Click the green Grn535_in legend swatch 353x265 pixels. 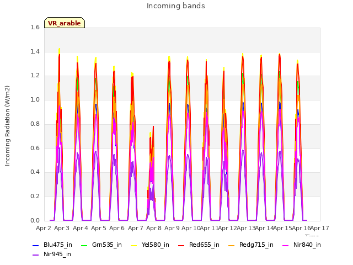(x=84, y=245)
